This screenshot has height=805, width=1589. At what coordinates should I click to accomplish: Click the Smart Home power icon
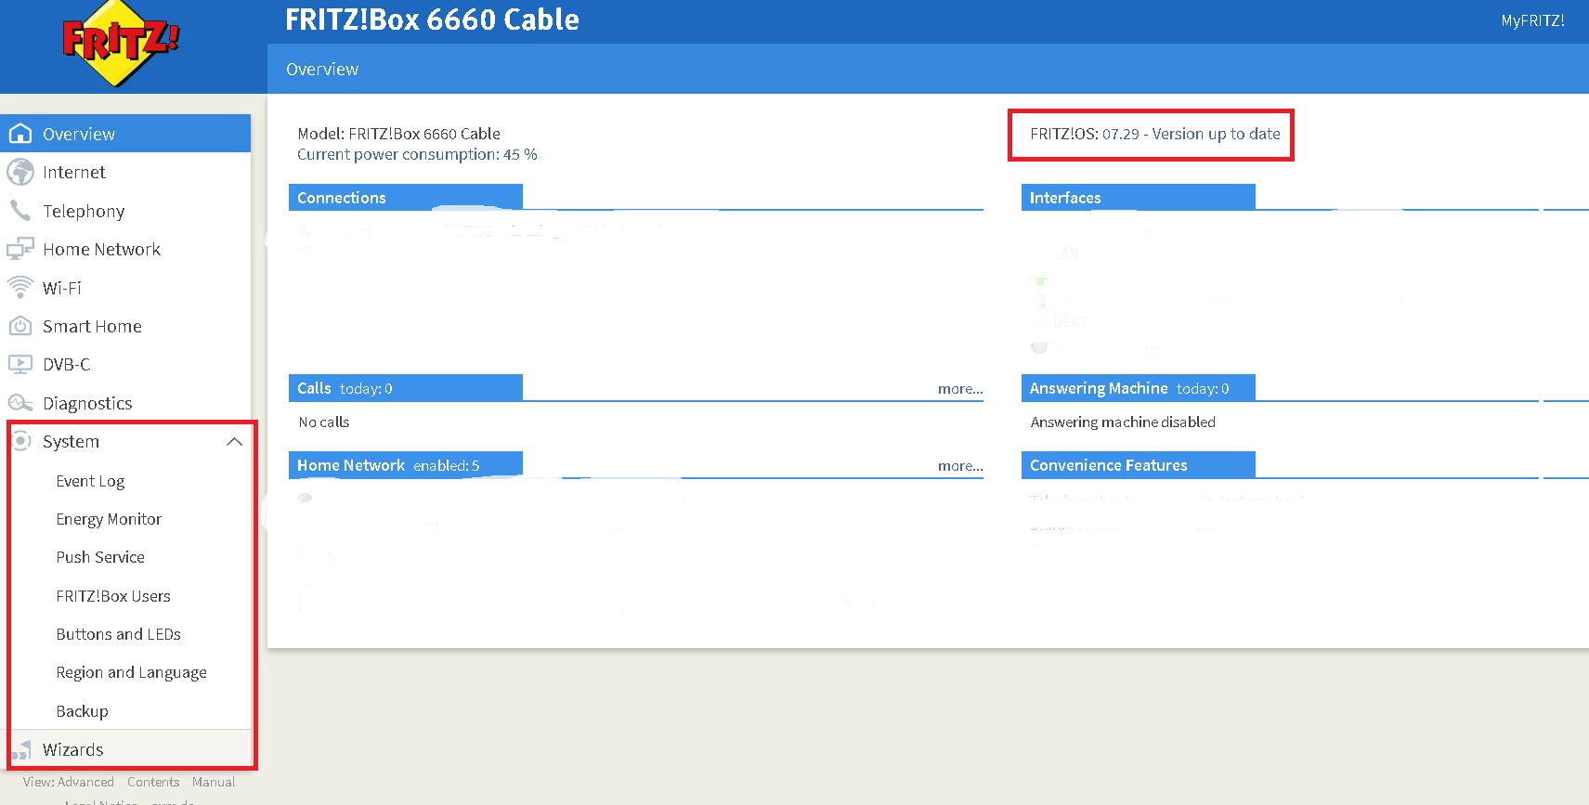(20, 326)
